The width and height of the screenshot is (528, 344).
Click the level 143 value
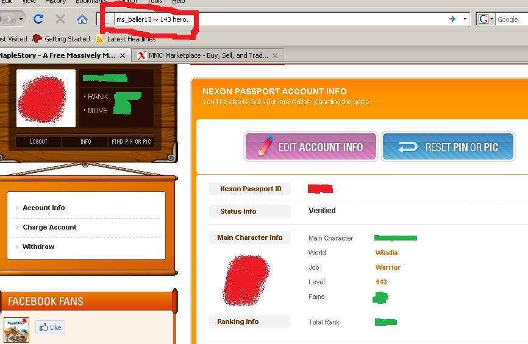point(381,282)
